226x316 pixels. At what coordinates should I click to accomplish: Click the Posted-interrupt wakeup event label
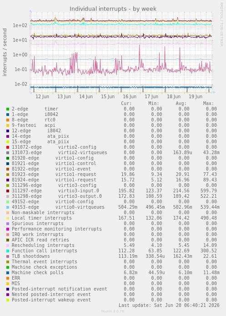51,300
